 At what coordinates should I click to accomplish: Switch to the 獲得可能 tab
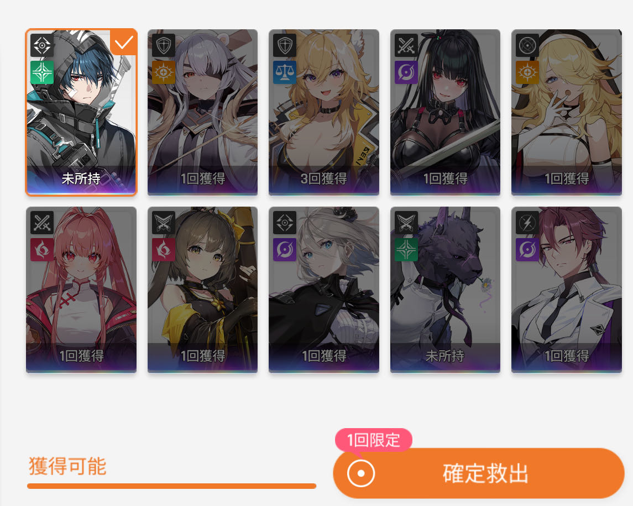(x=67, y=466)
